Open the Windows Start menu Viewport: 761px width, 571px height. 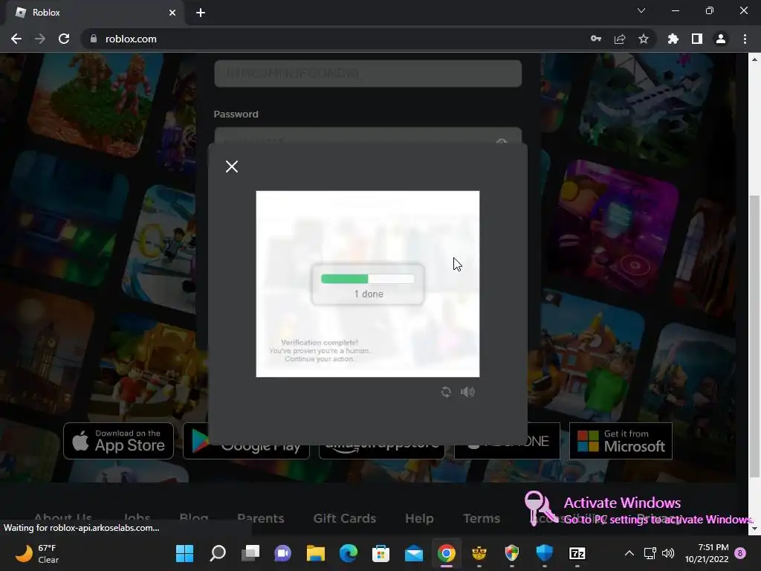184,553
